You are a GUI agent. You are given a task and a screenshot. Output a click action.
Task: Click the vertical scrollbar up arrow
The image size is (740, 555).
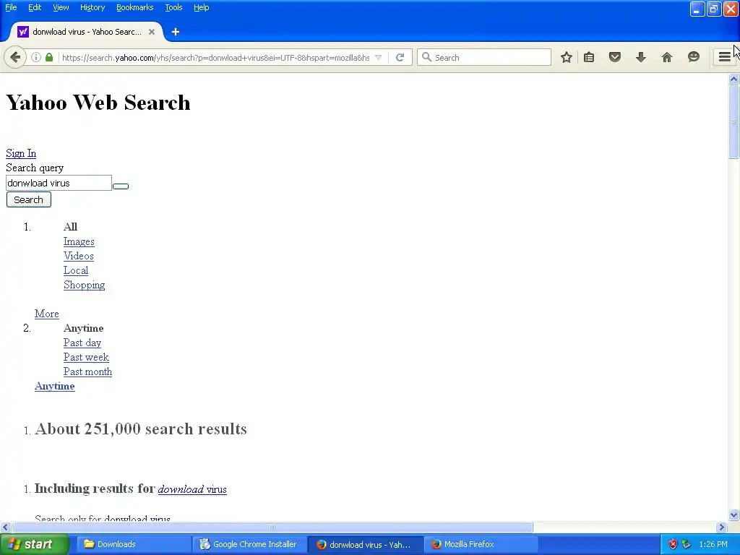click(x=733, y=79)
